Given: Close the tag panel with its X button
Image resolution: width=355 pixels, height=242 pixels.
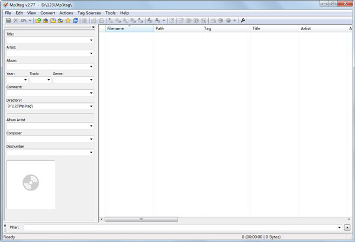Looking at the screenshot, I should tap(93, 27).
